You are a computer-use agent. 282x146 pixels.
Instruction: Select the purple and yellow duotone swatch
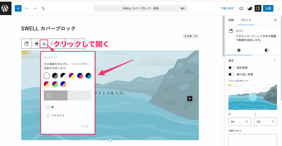pos(72,75)
